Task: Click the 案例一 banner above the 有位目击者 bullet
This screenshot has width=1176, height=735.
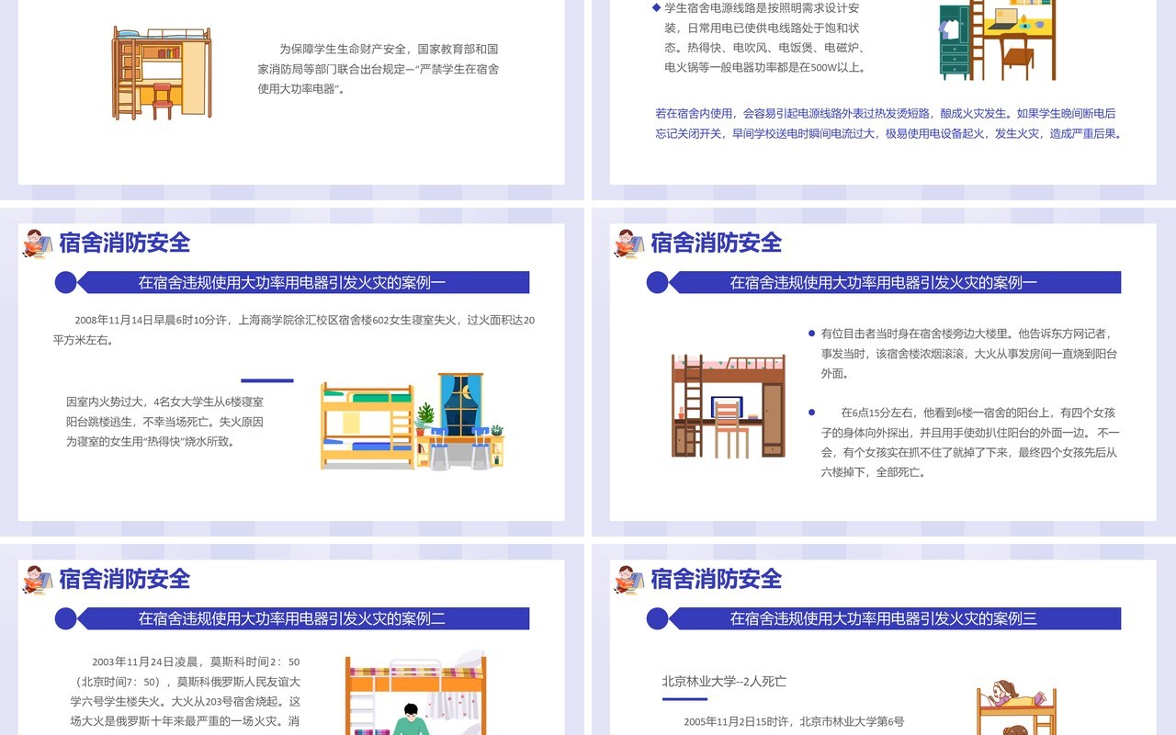Action: [x=895, y=282]
